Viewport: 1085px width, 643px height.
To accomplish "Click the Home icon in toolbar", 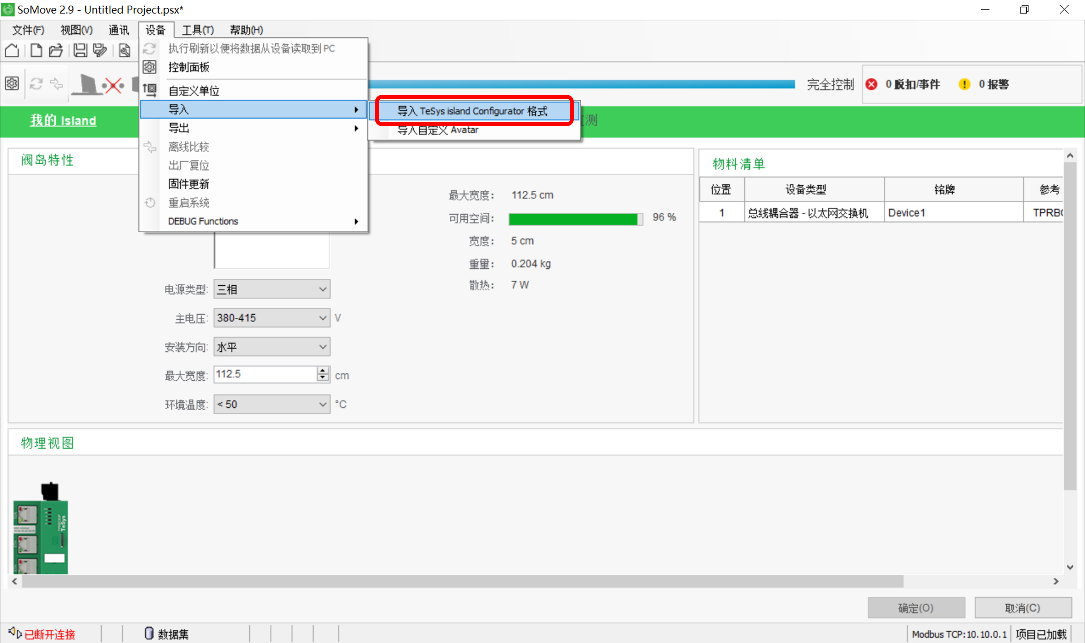I will (12, 51).
